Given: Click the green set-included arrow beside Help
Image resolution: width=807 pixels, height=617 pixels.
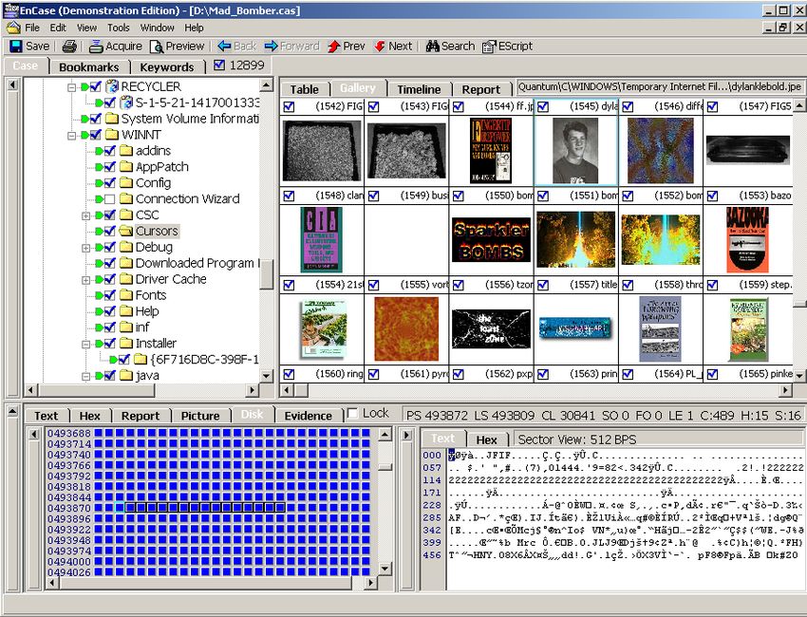Looking at the screenshot, I should pos(99,312).
